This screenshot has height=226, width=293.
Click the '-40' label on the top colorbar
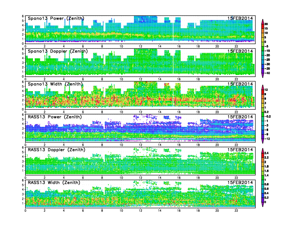click(x=267, y=73)
